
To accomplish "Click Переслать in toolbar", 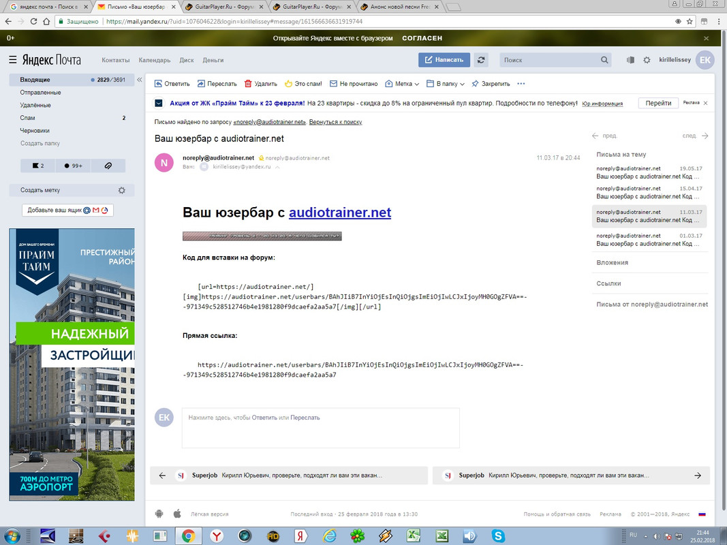I will (x=217, y=84).
